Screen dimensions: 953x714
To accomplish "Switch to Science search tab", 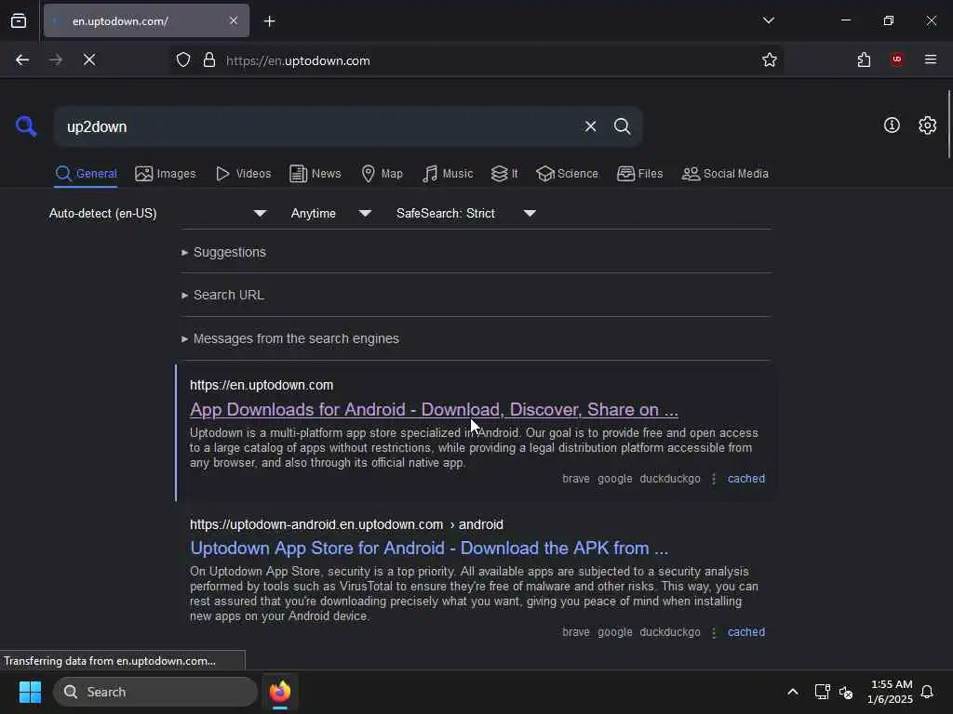I will [x=567, y=174].
